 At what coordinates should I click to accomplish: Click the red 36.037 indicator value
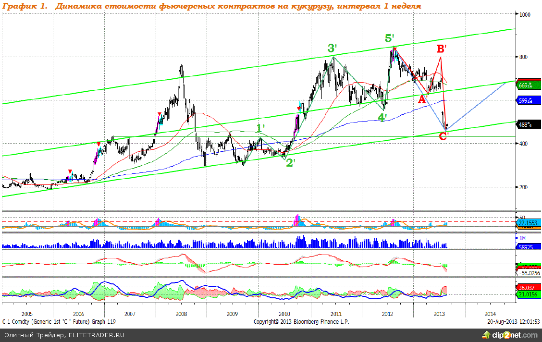527,288
